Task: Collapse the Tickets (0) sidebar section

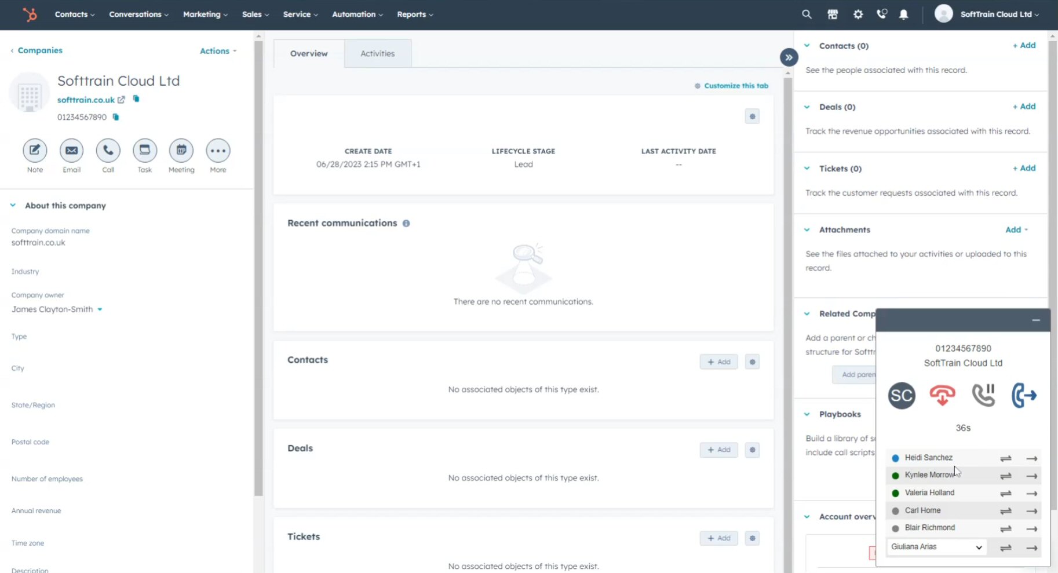Action: [x=807, y=168]
